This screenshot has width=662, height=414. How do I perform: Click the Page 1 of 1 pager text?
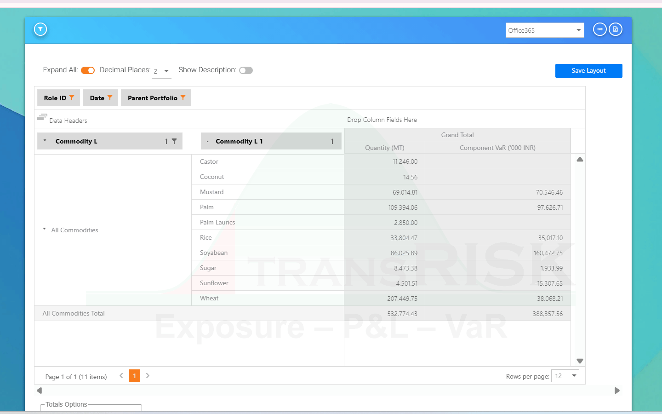click(76, 377)
